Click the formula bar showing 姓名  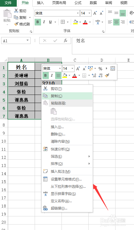(x=103, y=46)
